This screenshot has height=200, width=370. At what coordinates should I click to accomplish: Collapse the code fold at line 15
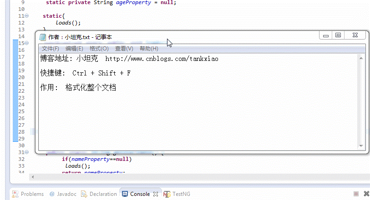tap(27, 43)
